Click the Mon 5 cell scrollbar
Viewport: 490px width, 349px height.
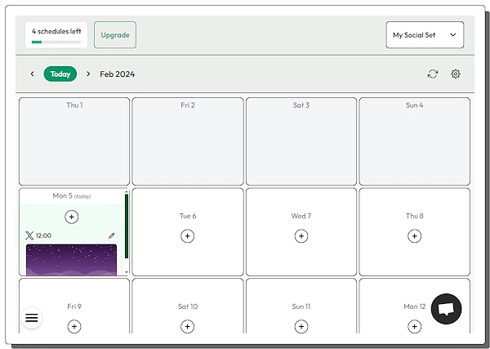pyautogui.click(x=126, y=233)
